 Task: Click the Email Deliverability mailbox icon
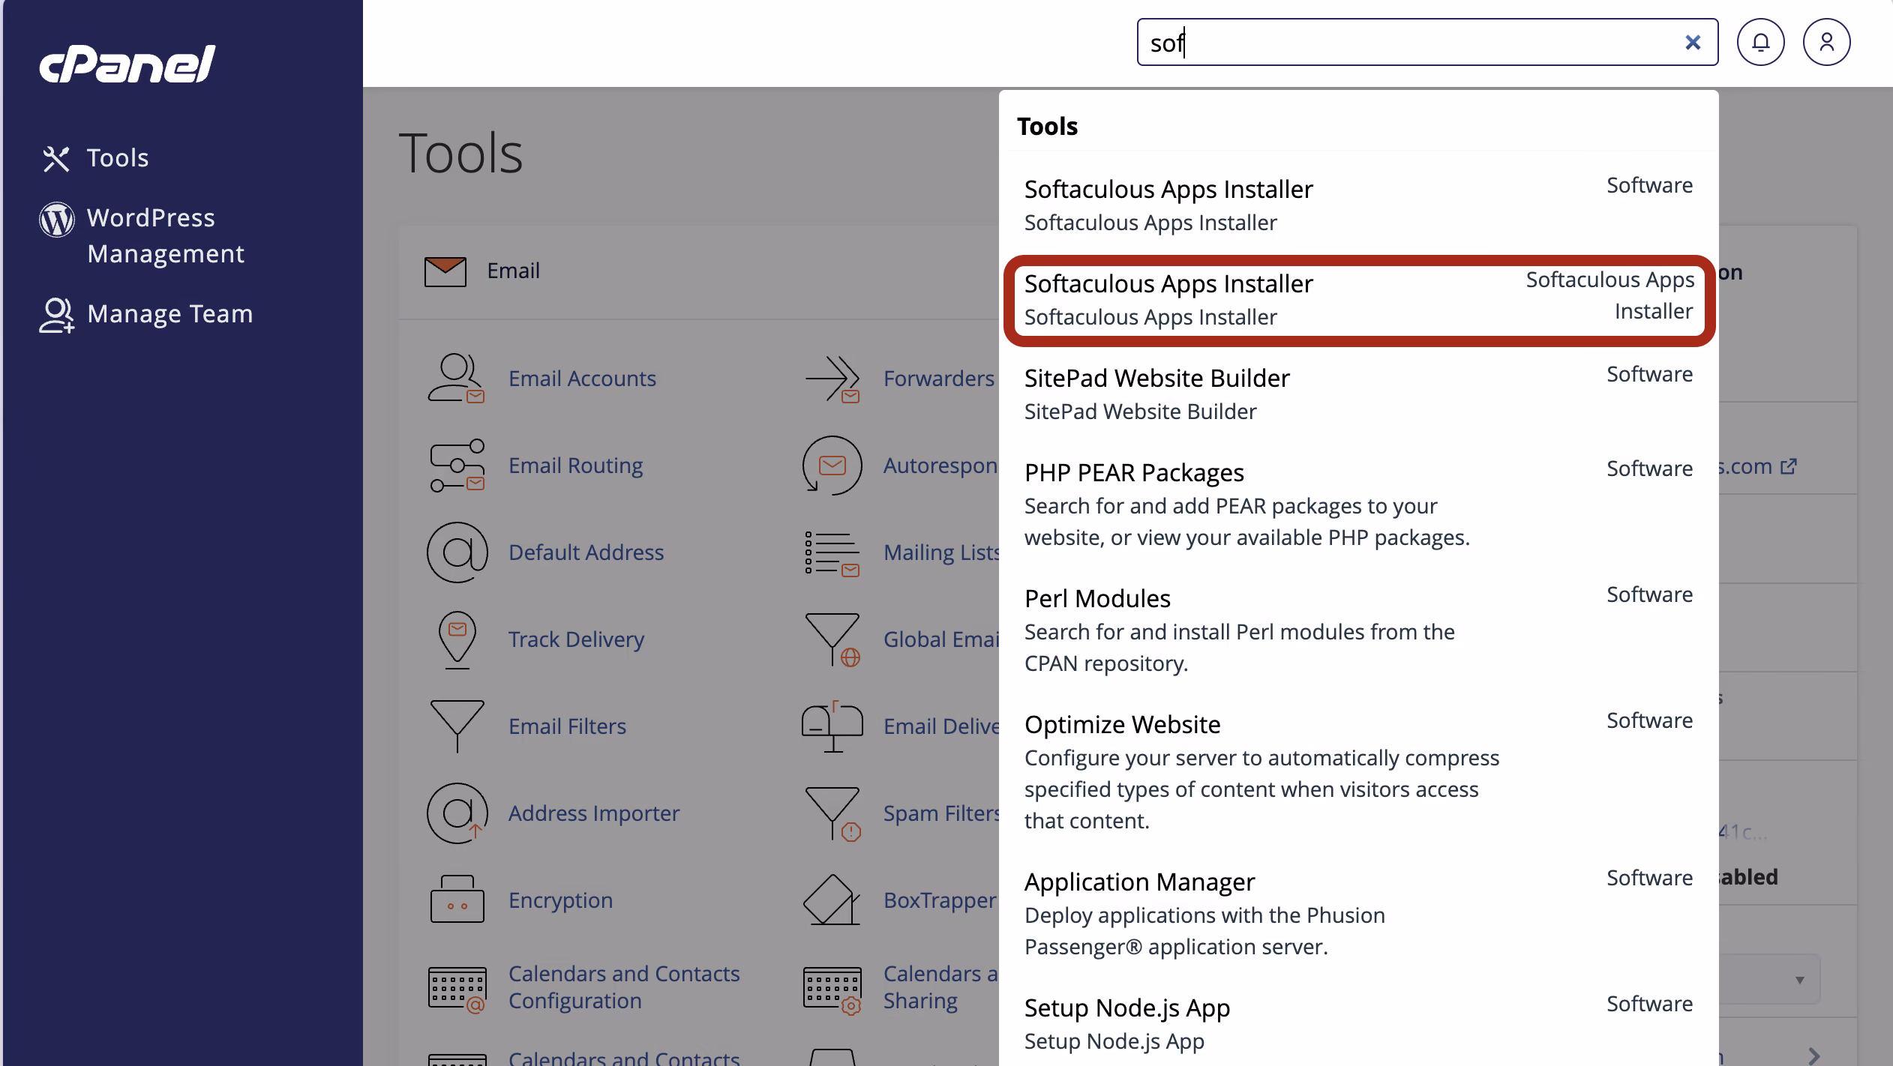(832, 726)
